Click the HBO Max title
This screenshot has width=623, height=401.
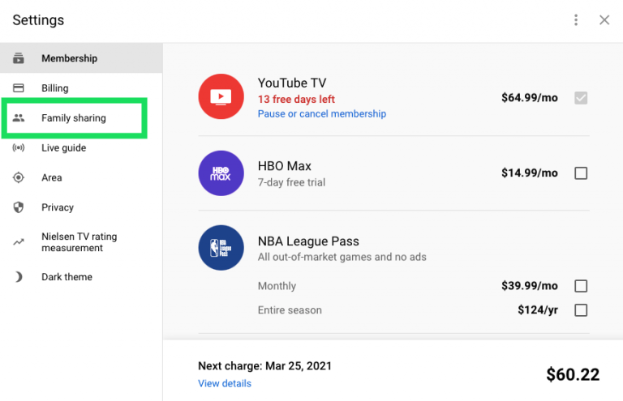click(x=285, y=166)
